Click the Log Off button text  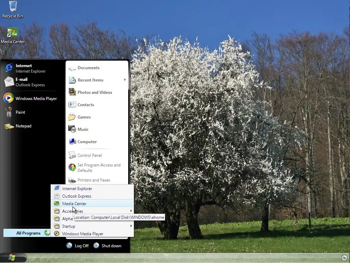[x=82, y=246]
